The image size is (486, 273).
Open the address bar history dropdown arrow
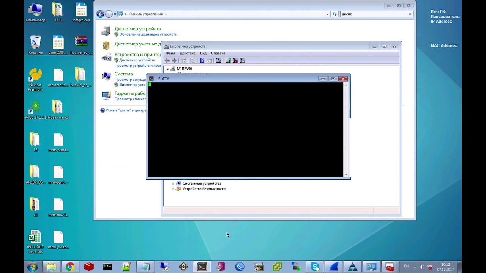[328, 14]
